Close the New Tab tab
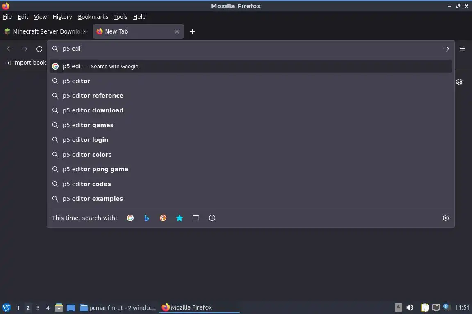Viewport: 472px width, 314px height. [x=177, y=31]
